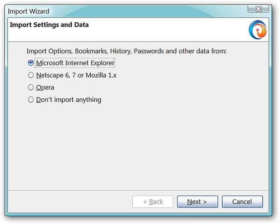Screen dimensions: 280x224
Task: Select the Opera radio button
Action: (31, 87)
